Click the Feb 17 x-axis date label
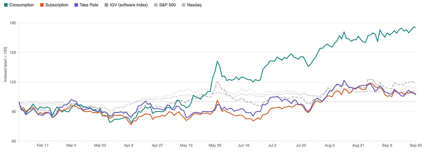Image resolution: width=424 pixels, height=155 pixels. click(43, 145)
